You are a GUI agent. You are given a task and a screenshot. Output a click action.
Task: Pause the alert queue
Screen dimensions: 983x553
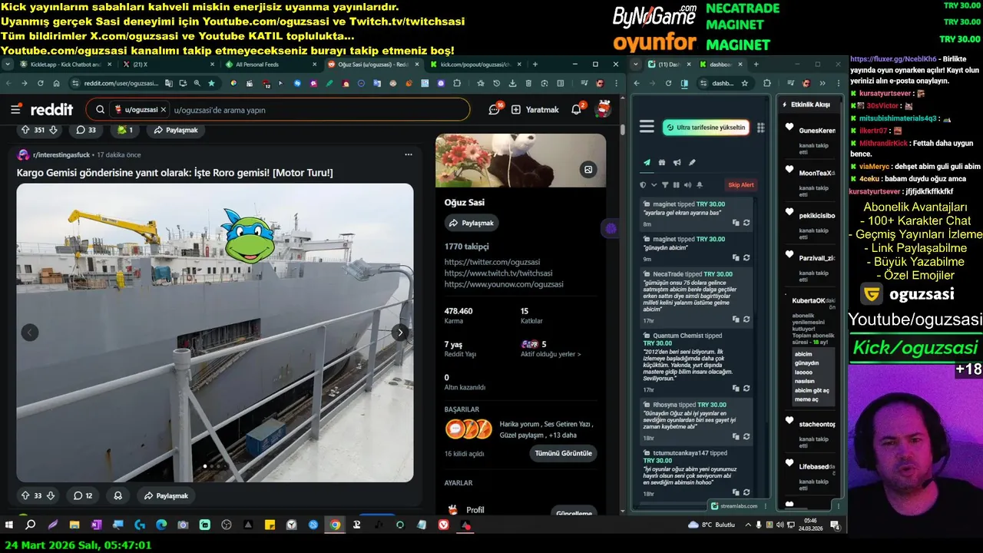click(x=676, y=185)
